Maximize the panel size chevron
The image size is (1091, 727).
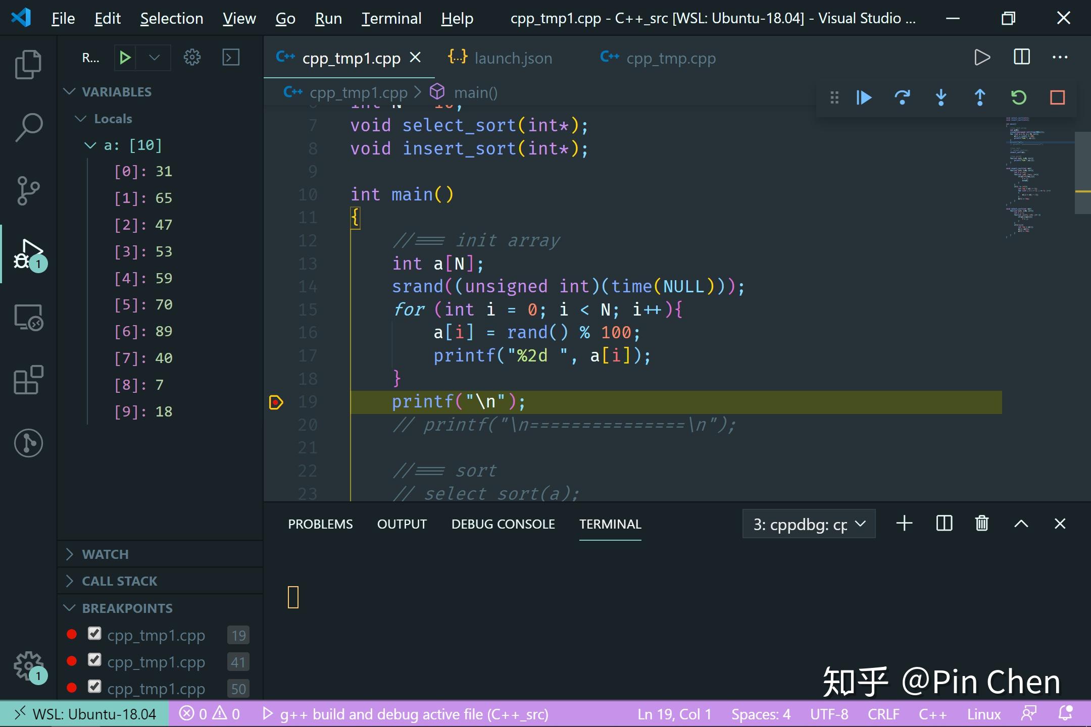(x=1021, y=524)
